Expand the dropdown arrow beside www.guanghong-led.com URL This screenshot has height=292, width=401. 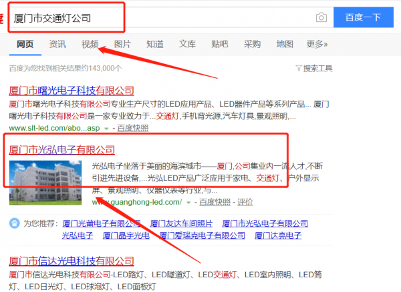188,202
